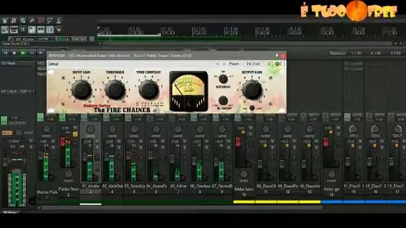
Task: Click the Save Project toolbar icon
Action: [23, 21]
